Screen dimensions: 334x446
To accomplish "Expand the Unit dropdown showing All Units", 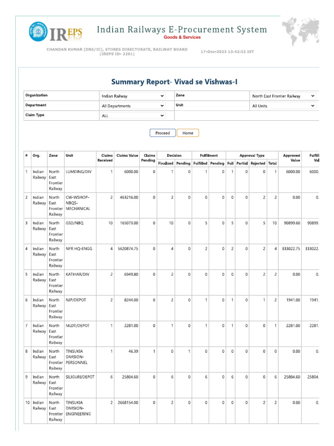I will (x=284, y=106).
